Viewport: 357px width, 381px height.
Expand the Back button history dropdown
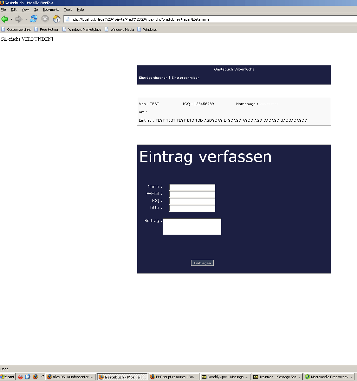pos(11,19)
